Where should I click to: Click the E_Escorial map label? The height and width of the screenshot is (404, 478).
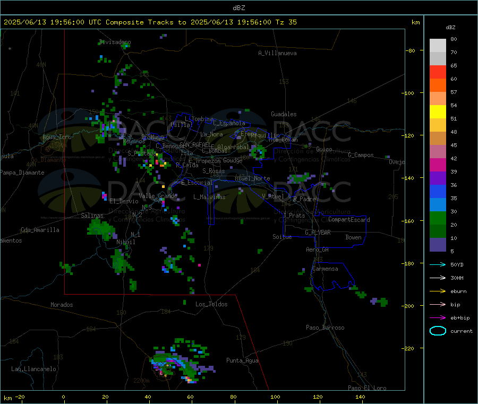[x=197, y=183]
